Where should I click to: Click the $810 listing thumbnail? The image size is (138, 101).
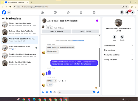point(43,27)
